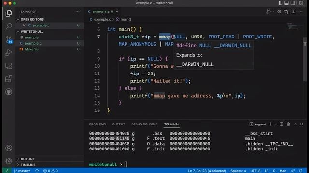Open the Search view icon
Image resolution: width=309 pixels, height=173 pixels.
[9, 26]
